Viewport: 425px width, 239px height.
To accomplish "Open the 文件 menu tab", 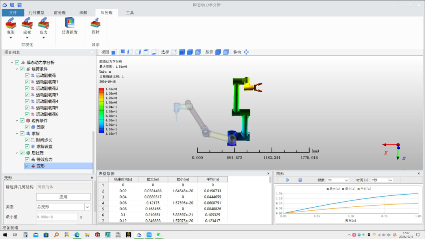I will pyautogui.click(x=13, y=13).
